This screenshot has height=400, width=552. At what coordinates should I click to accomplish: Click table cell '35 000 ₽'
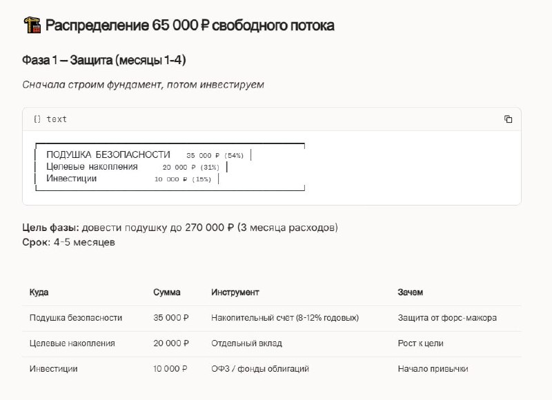(x=170, y=318)
